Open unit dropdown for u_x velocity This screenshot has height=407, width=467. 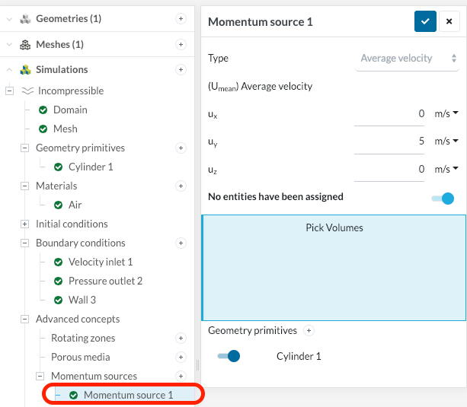[446, 114]
